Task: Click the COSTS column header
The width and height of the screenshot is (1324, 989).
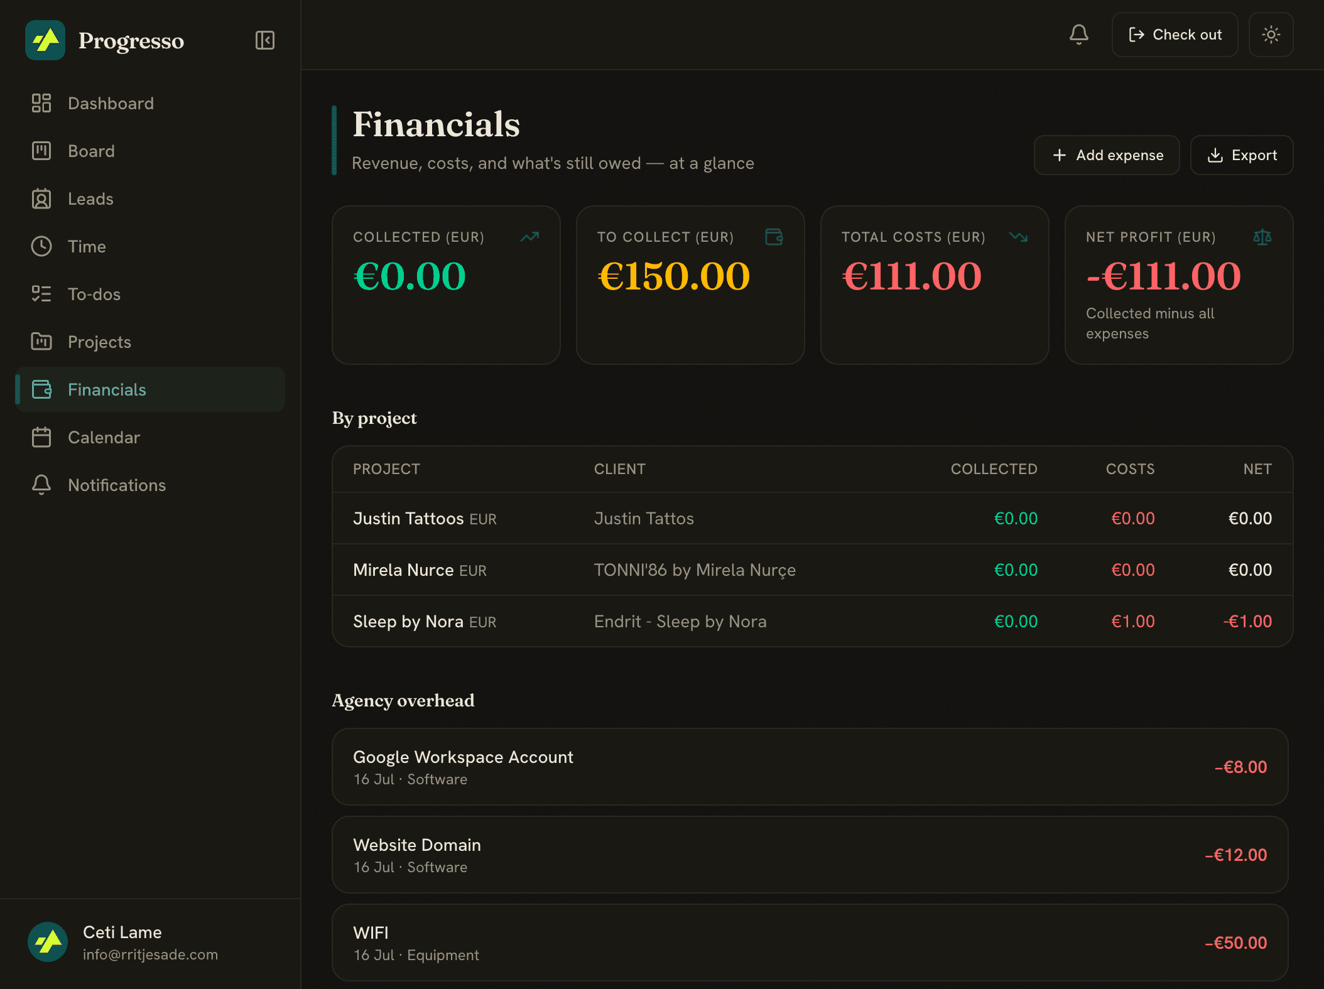Action: (1130, 469)
